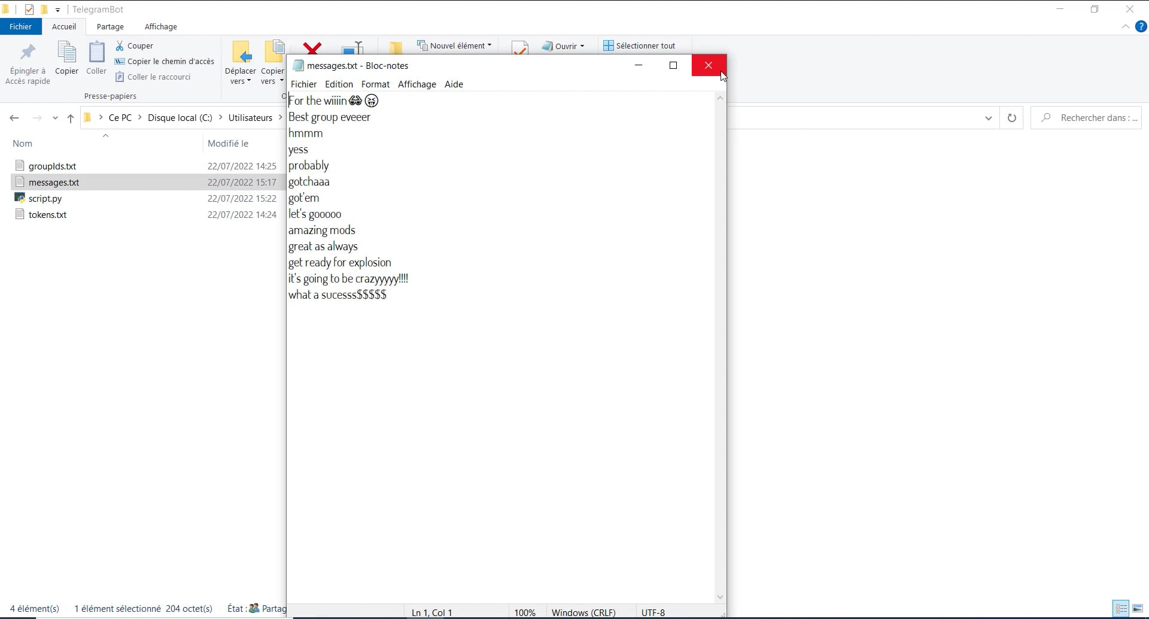Open Notepad Aide menu
Viewport: 1149px width, 619px height.
point(454,84)
